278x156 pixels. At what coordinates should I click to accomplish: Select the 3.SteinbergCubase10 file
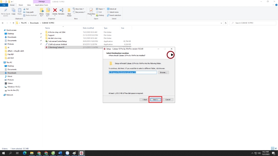click(56, 47)
